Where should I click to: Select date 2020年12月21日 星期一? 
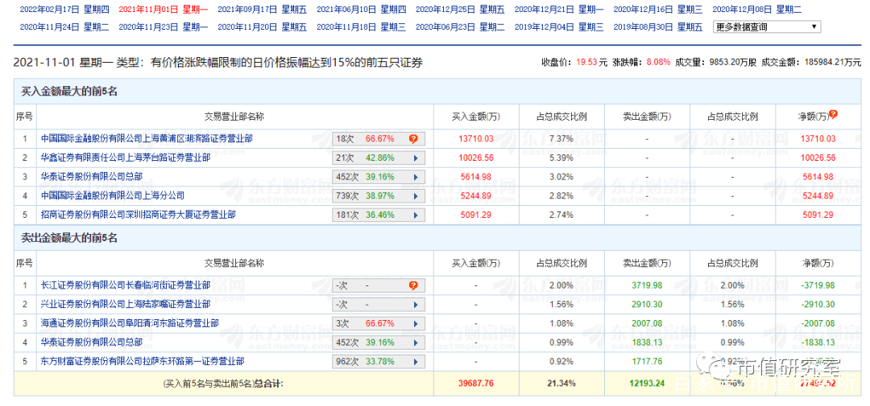[560, 10]
